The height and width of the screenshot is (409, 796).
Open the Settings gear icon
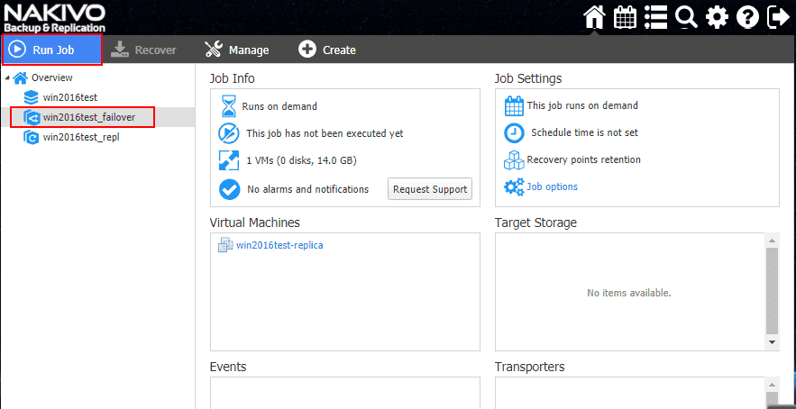[x=717, y=18]
